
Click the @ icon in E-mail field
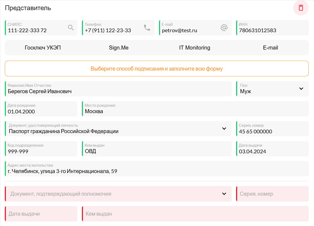[x=224, y=28]
